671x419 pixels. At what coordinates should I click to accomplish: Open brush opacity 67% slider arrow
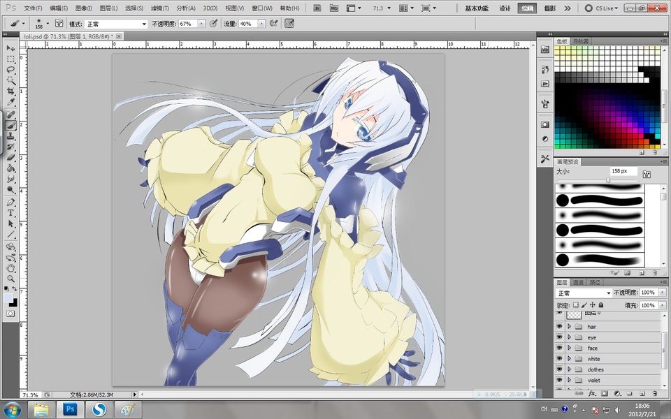pyautogui.click(x=201, y=24)
